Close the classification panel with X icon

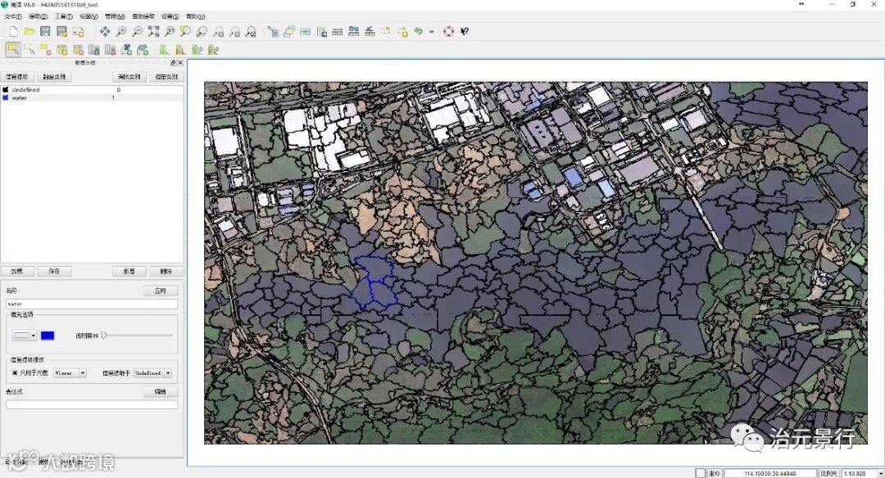[x=180, y=62]
